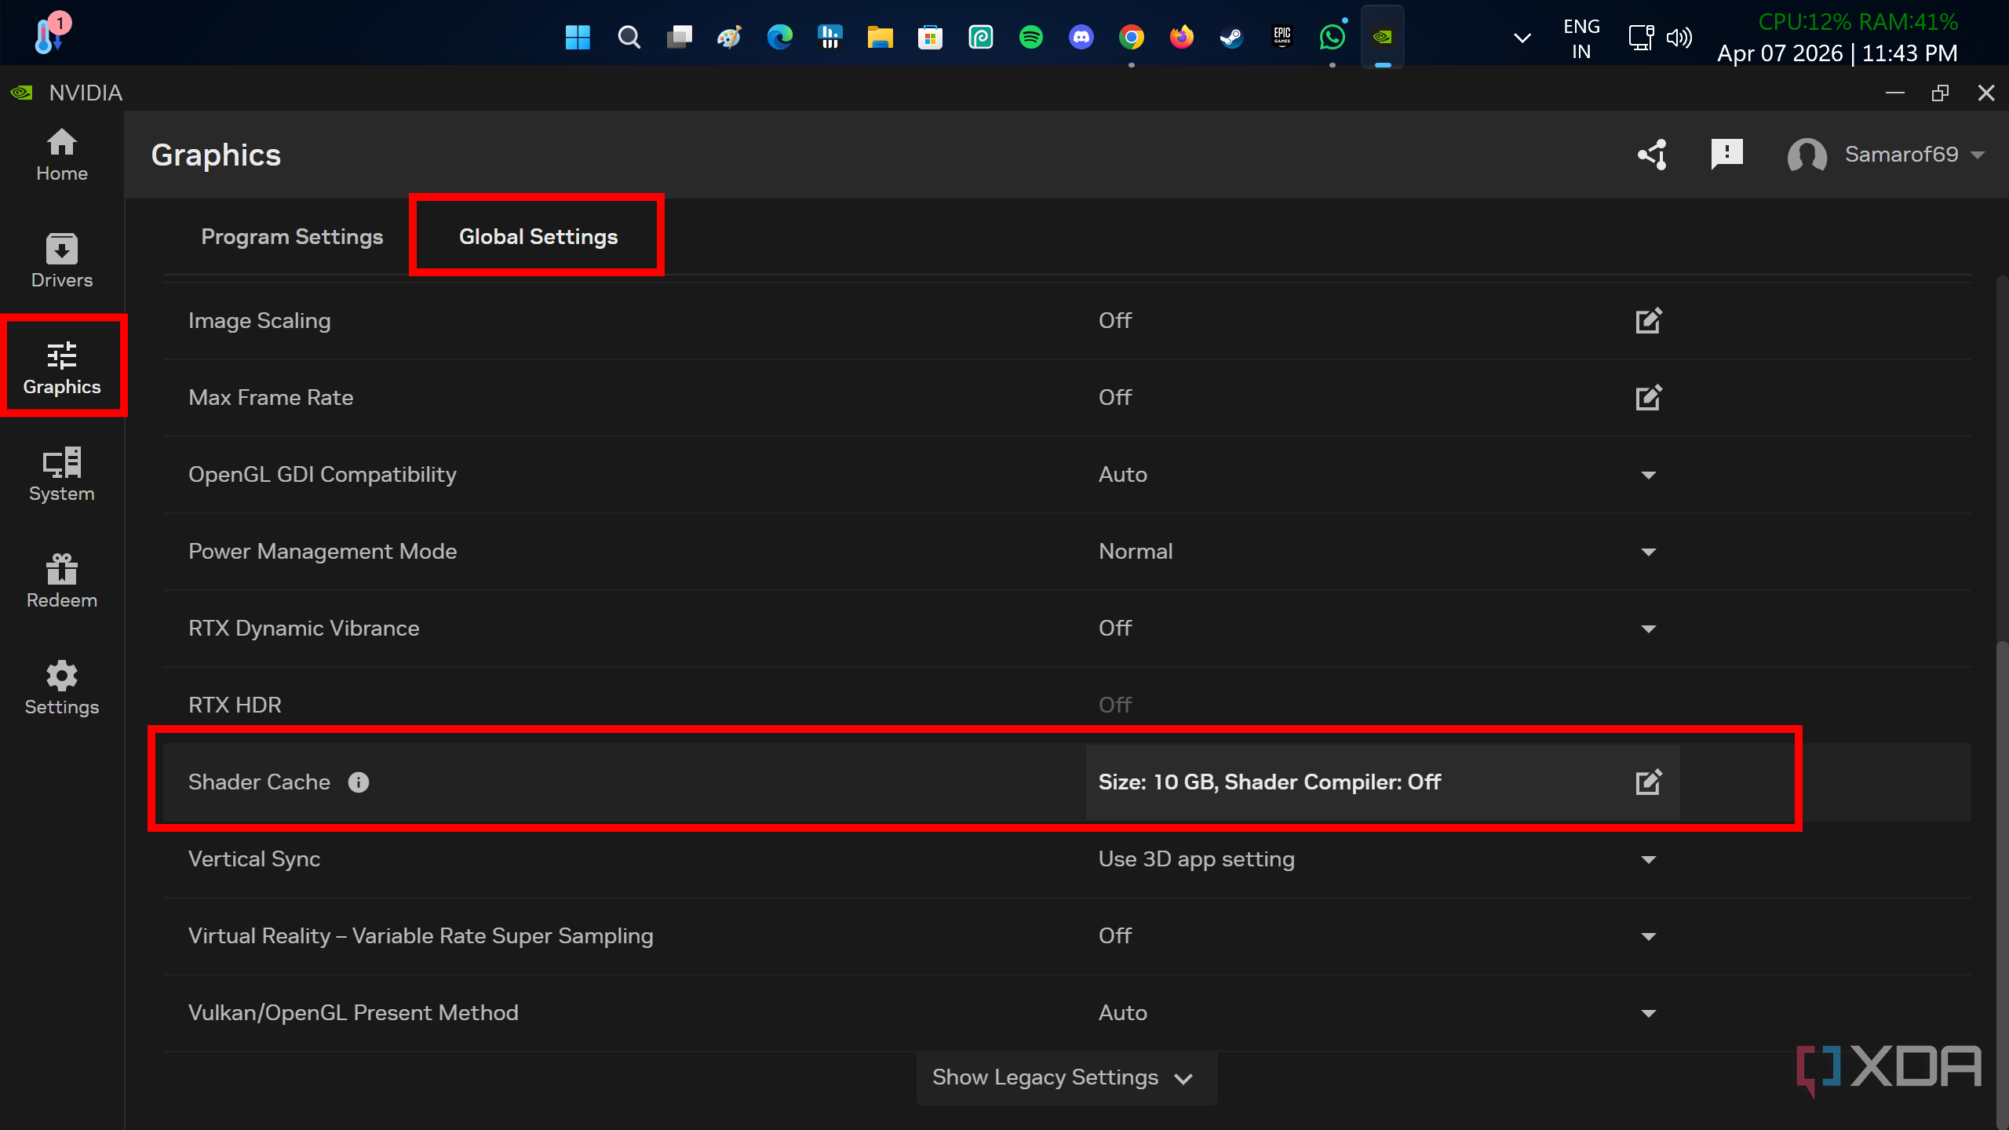Show hidden tray icons chevron
This screenshot has height=1130, width=2009.
tap(1522, 38)
